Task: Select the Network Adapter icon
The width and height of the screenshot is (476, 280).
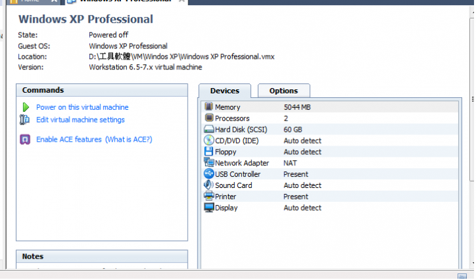Action: (209, 163)
